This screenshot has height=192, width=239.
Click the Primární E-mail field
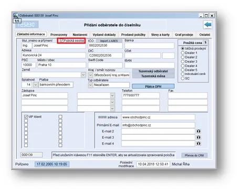tap(158, 125)
